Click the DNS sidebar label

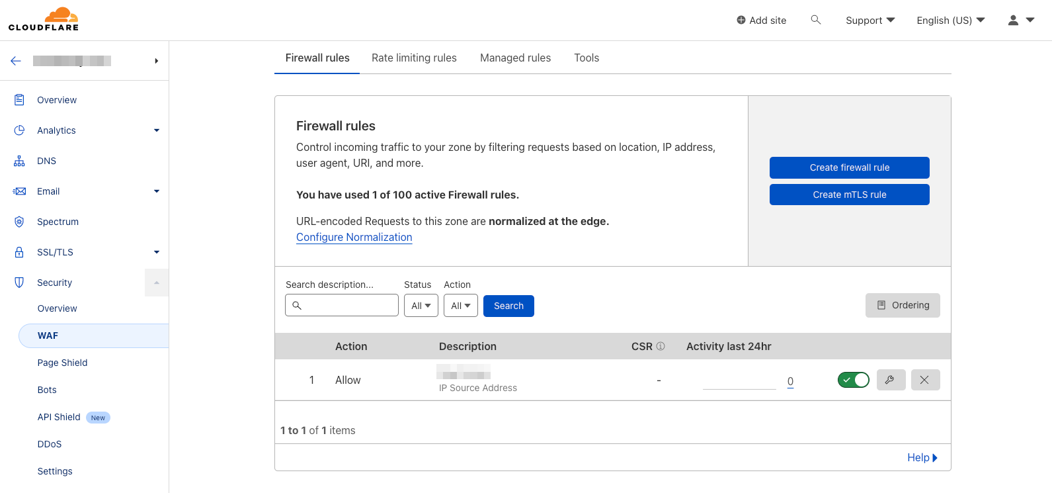point(47,161)
